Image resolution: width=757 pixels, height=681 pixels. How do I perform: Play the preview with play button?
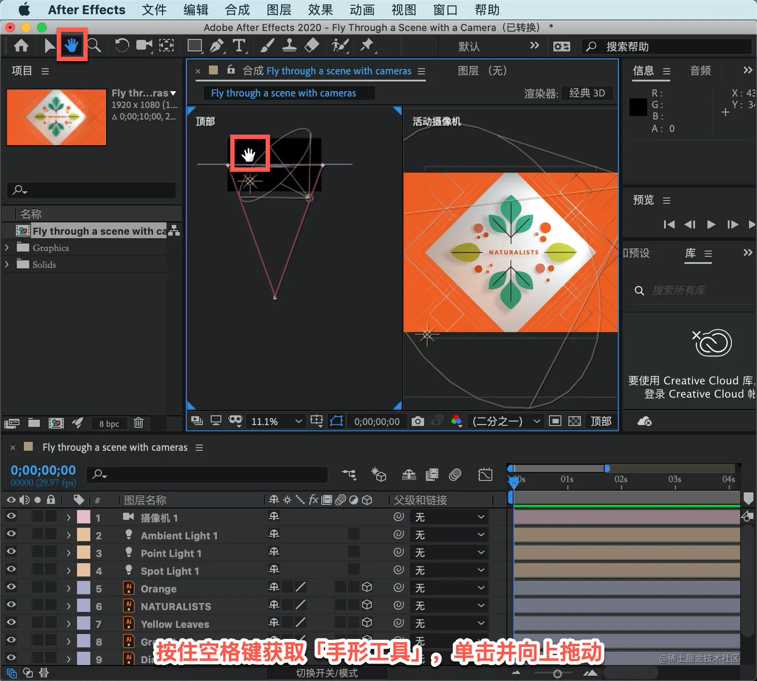point(710,224)
